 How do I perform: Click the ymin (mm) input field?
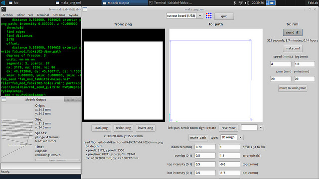pyautogui.click(x=305, y=79)
